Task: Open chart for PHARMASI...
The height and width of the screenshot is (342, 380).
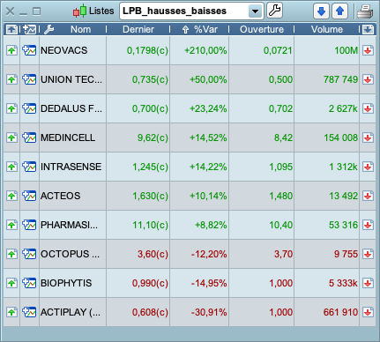Action: tap(29, 225)
